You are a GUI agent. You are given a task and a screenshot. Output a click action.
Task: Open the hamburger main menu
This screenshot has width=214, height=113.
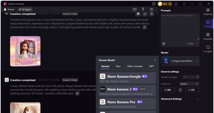pyautogui.click(x=184, y=4)
